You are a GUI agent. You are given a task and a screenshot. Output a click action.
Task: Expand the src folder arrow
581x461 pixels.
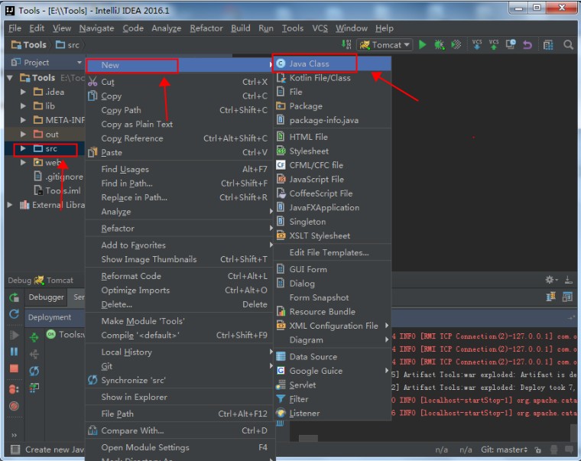pyautogui.click(x=23, y=148)
